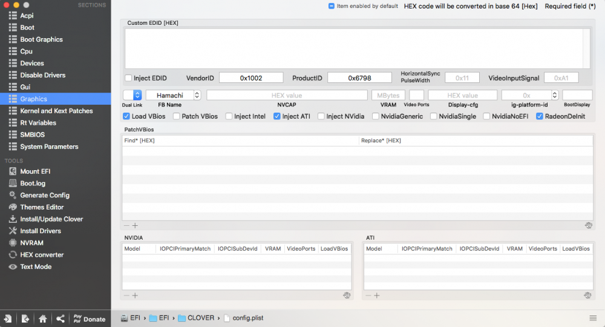Click the PatchVBios table action icon
The image size is (605, 327).
pos(589,225)
